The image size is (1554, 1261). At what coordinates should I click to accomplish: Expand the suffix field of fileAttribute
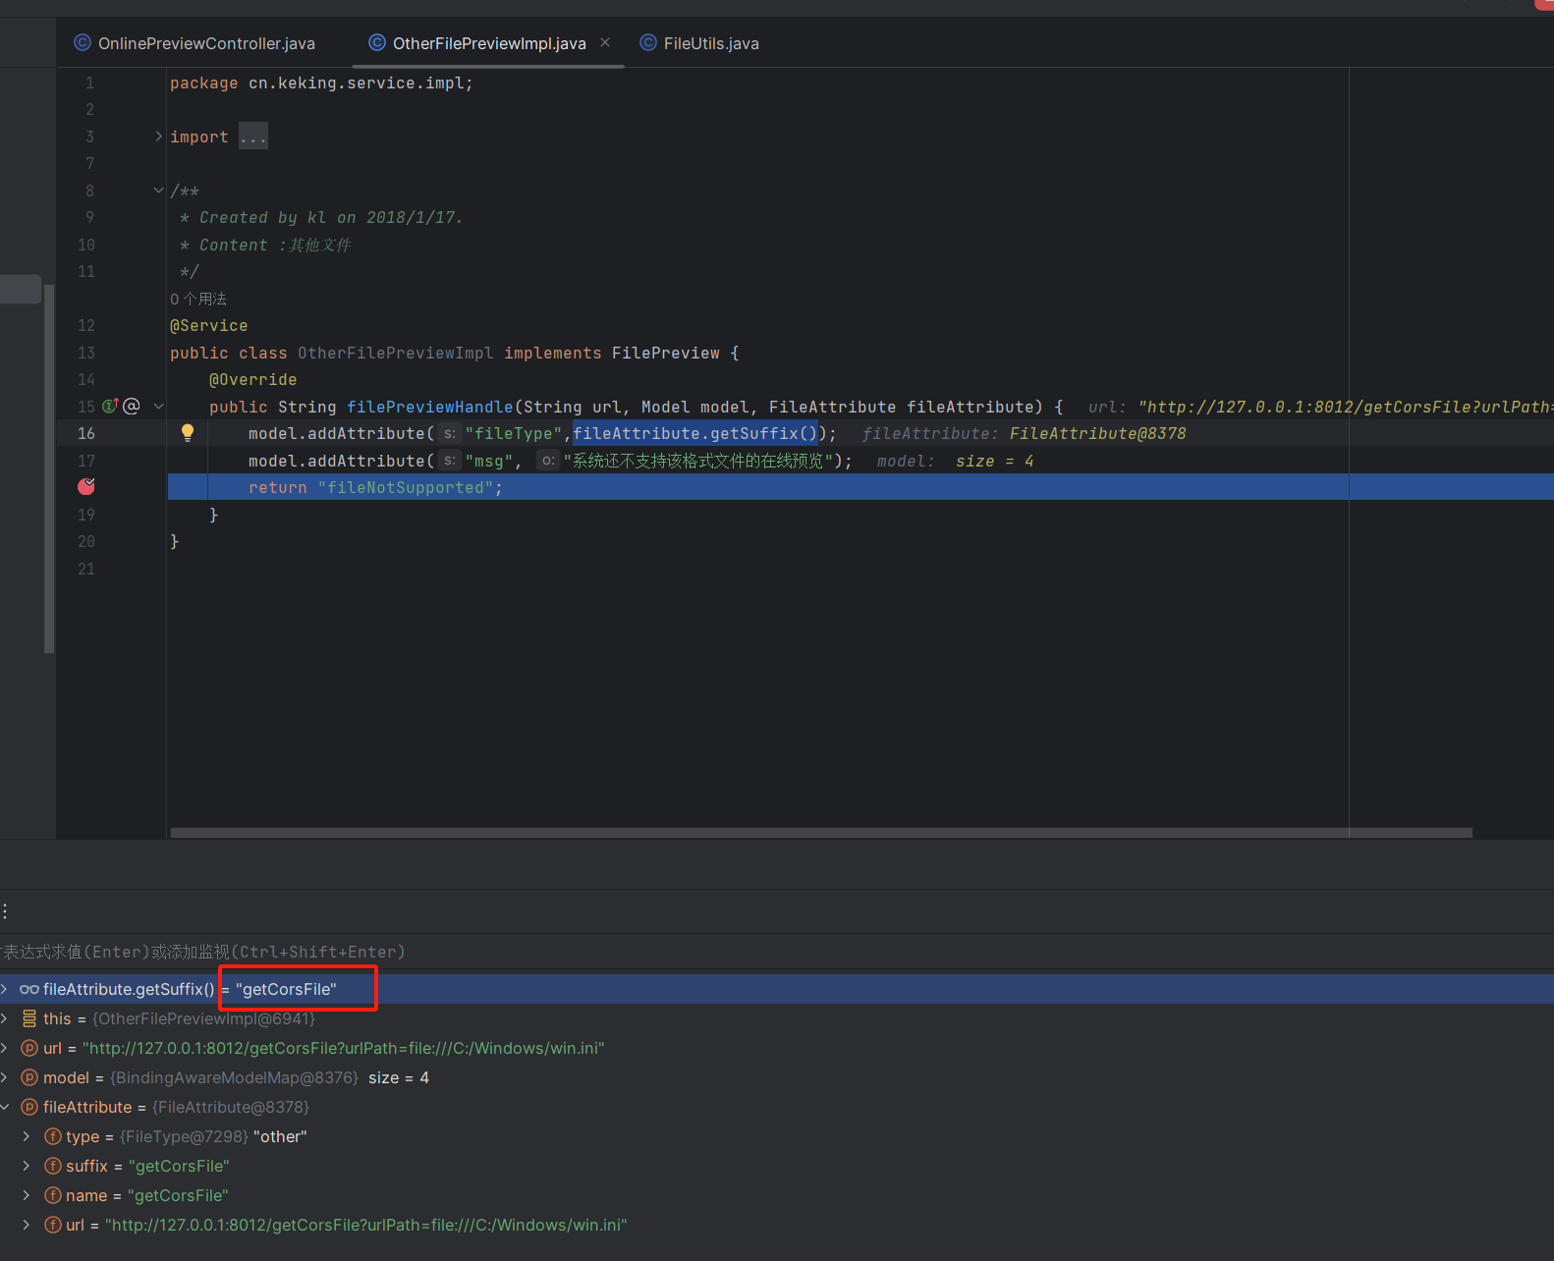[x=27, y=1166]
